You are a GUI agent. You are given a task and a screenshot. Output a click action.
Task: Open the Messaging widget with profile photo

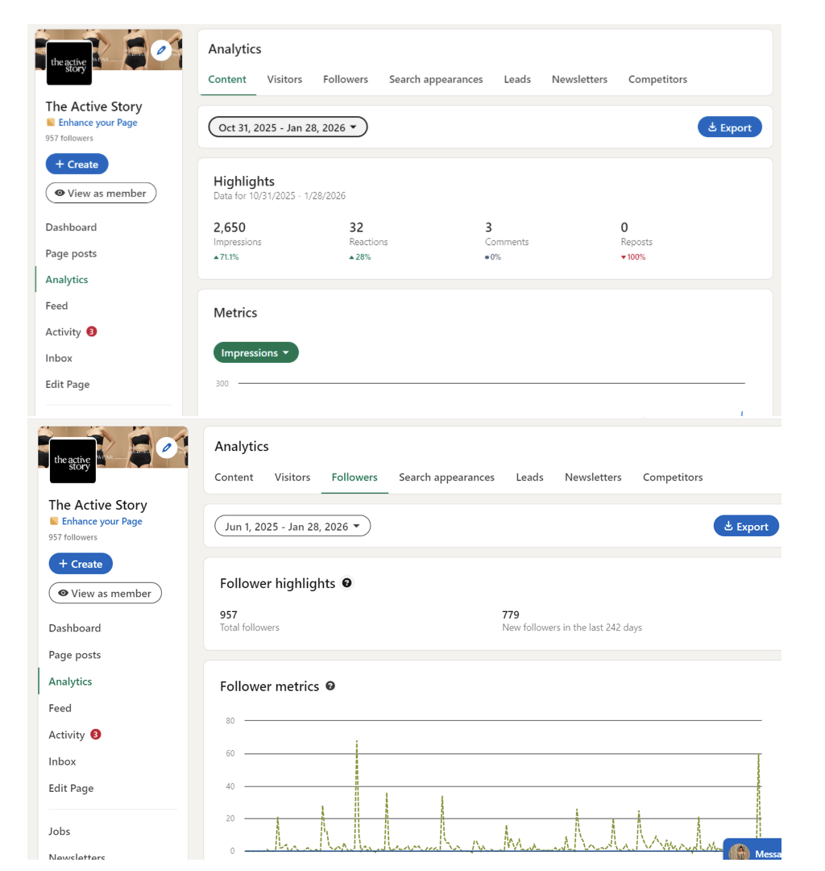pyautogui.click(x=752, y=850)
